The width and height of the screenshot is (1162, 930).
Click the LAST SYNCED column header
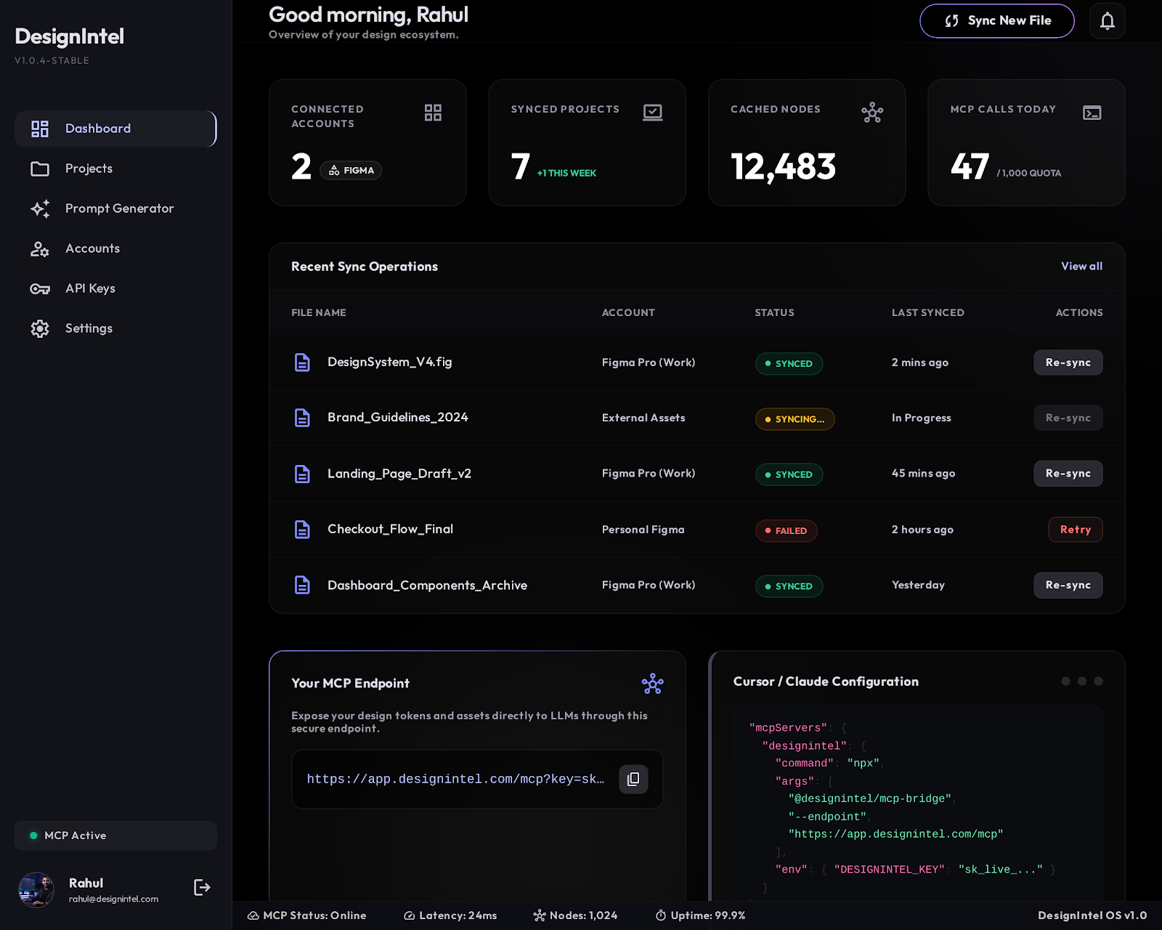(x=928, y=312)
